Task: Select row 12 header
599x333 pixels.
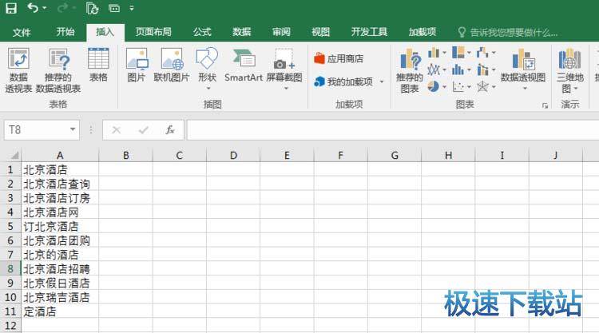Action: (10, 326)
